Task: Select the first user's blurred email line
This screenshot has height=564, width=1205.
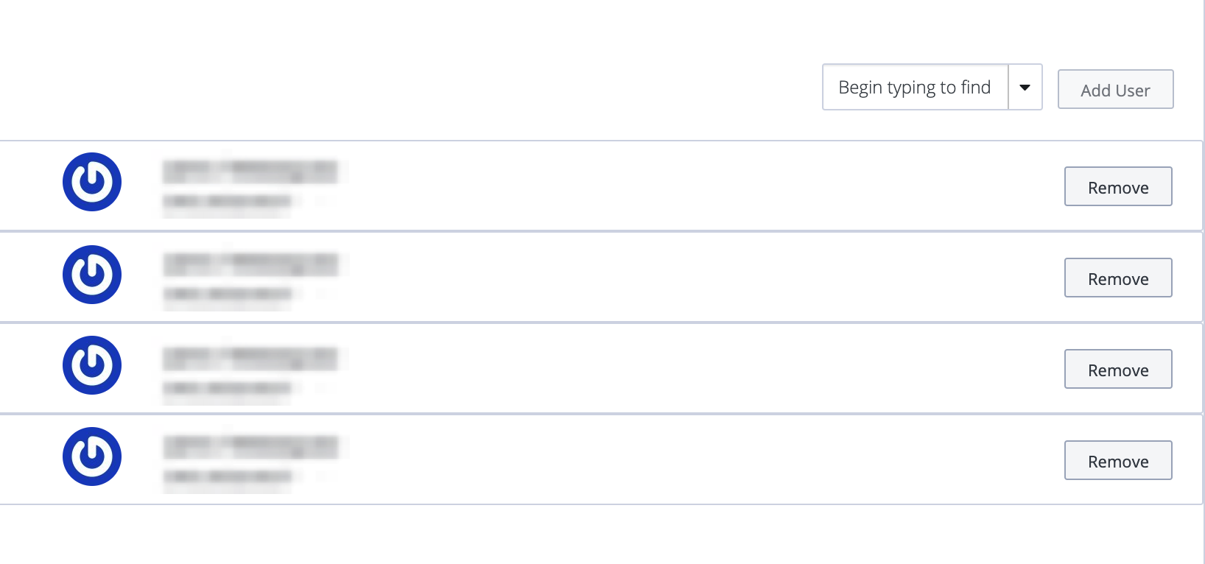Action: (228, 201)
